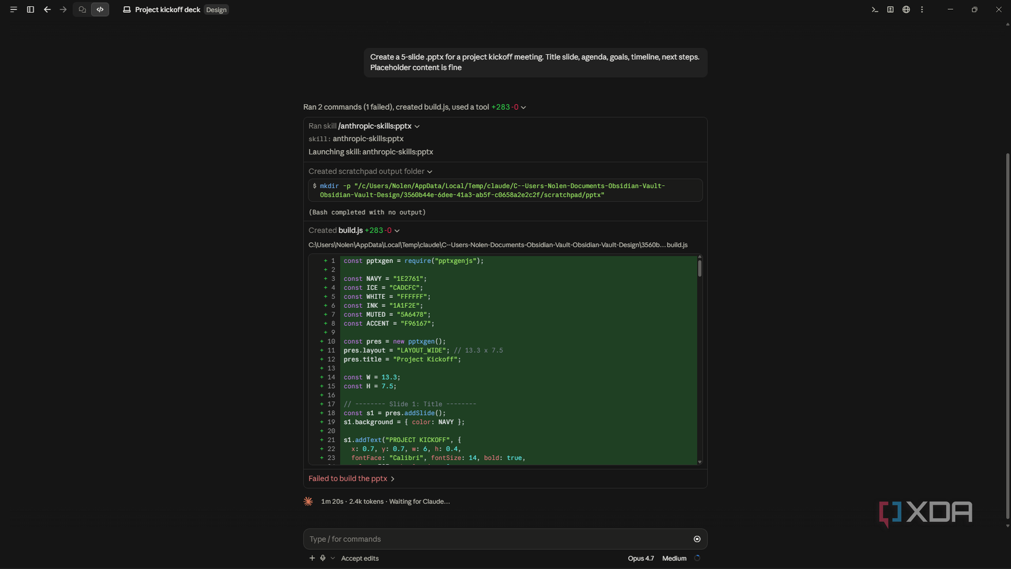The width and height of the screenshot is (1011, 569).
Task: Restore down the application window
Action: pyautogui.click(x=974, y=10)
